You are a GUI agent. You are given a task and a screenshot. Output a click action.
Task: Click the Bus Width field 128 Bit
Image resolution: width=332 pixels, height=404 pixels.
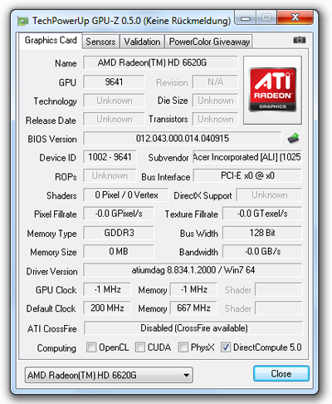[x=262, y=233]
